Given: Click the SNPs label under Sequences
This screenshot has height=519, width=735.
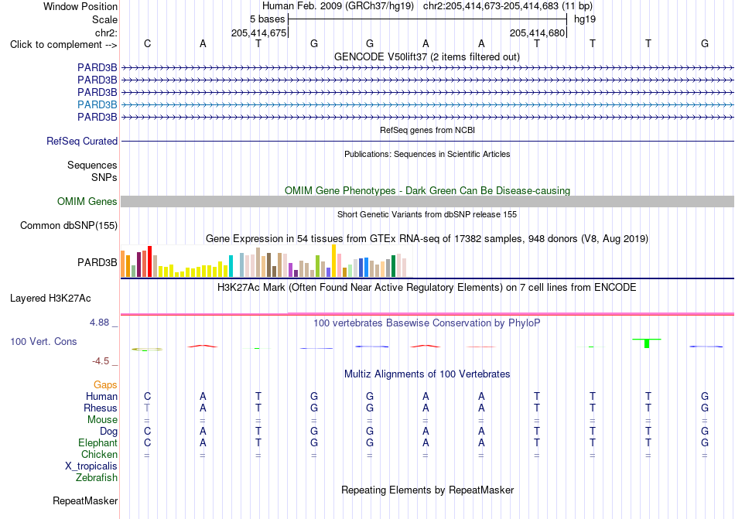Looking at the screenshot, I should coord(104,178).
